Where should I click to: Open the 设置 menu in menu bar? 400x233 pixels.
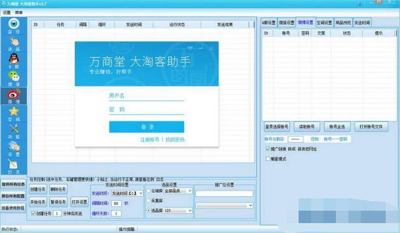click(x=7, y=12)
